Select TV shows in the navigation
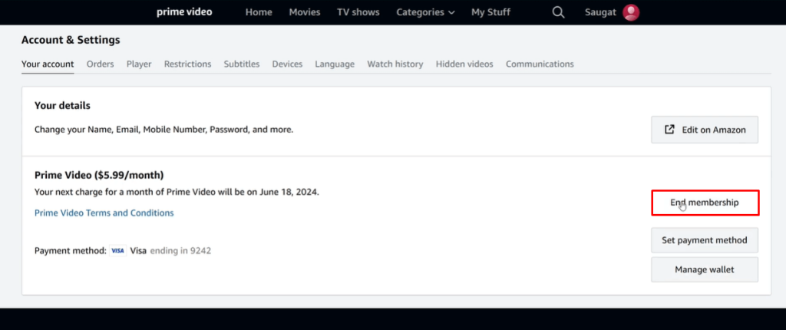This screenshot has height=330, width=786. (358, 12)
